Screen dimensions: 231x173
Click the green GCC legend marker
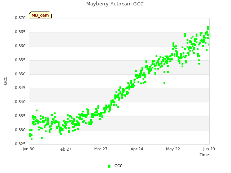coord(109,166)
